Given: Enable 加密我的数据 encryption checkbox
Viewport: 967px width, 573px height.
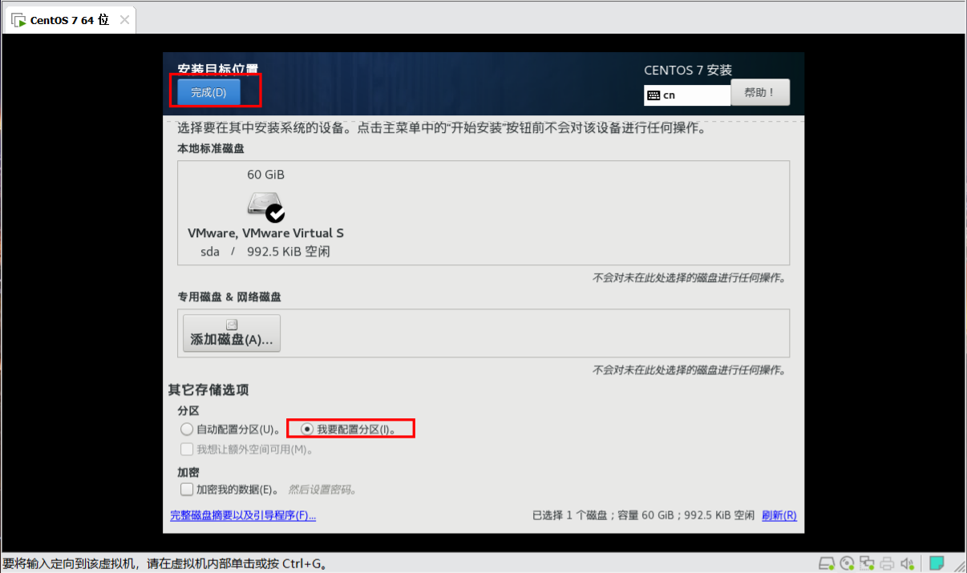Looking at the screenshot, I should point(187,489).
